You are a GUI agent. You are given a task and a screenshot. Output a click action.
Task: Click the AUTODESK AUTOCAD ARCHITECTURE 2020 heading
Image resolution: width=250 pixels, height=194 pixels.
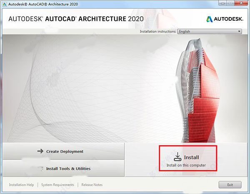click(76, 19)
